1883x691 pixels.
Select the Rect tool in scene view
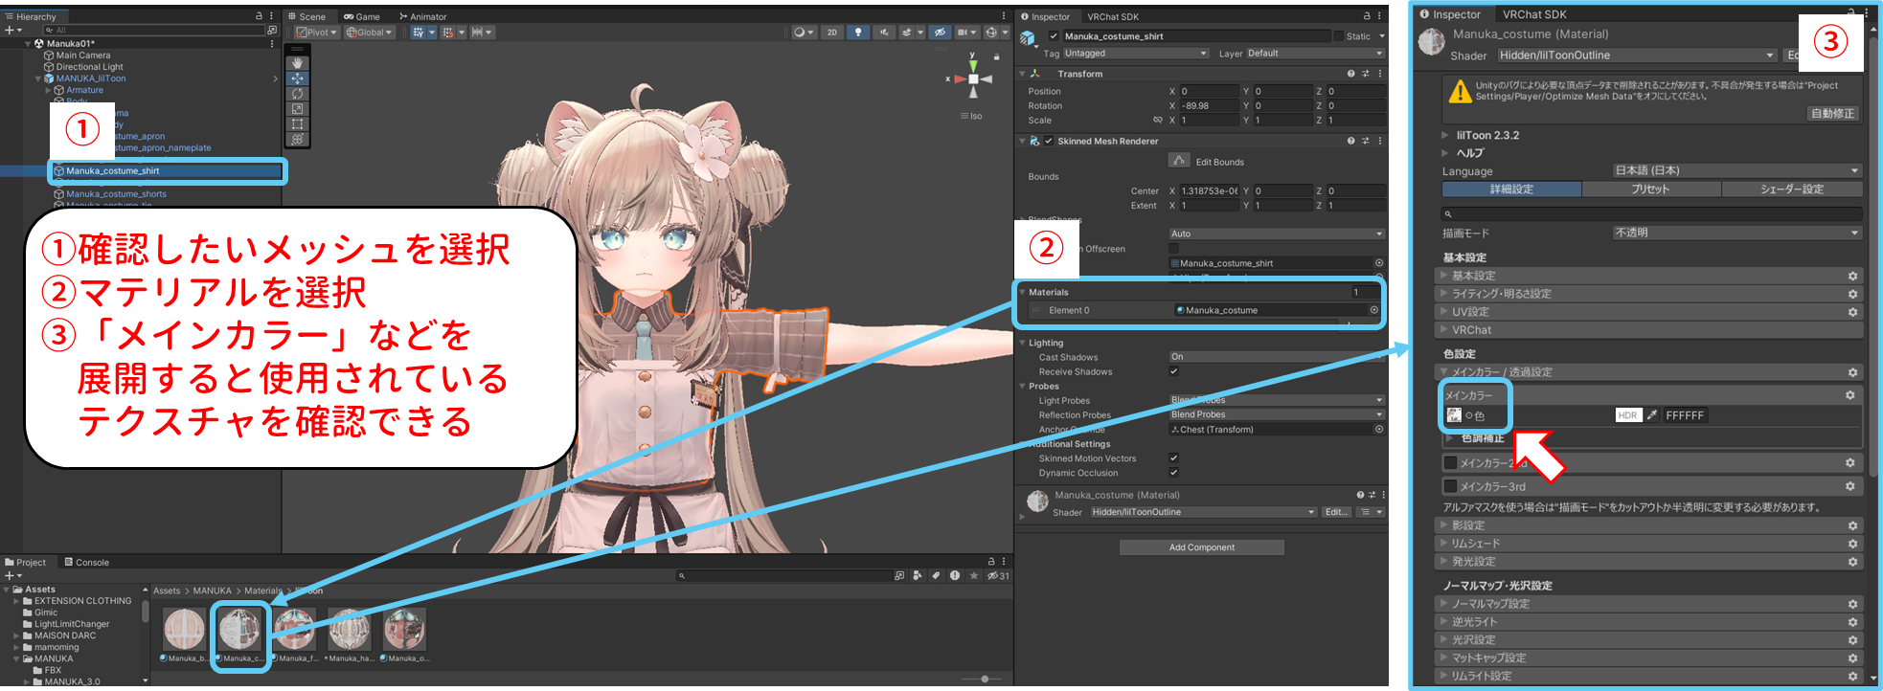(x=298, y=124)
